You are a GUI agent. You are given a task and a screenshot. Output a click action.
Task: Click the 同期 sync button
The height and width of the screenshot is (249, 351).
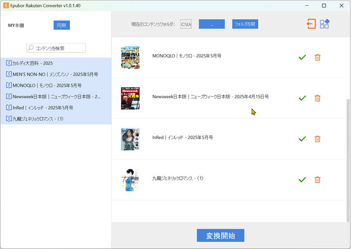pos(62,25)
